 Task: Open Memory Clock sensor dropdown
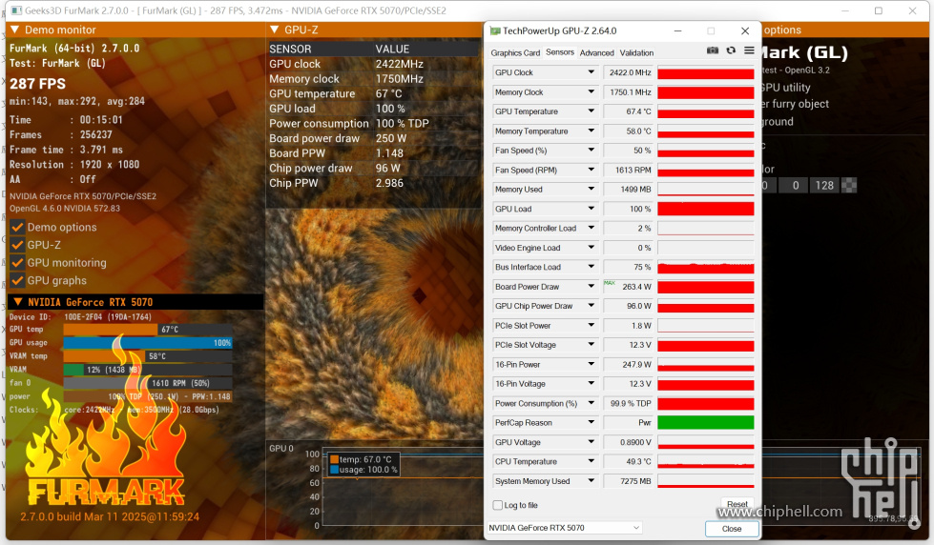point(591,92)
